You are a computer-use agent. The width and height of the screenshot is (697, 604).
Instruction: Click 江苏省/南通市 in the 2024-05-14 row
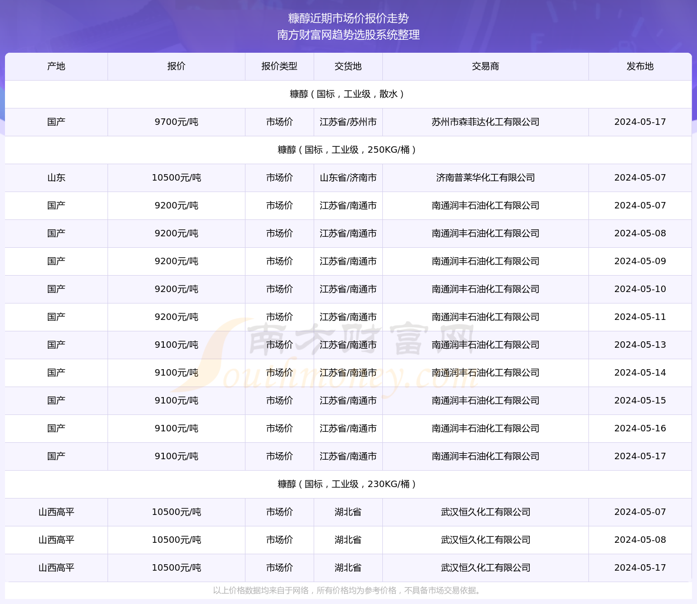[348, 373]
